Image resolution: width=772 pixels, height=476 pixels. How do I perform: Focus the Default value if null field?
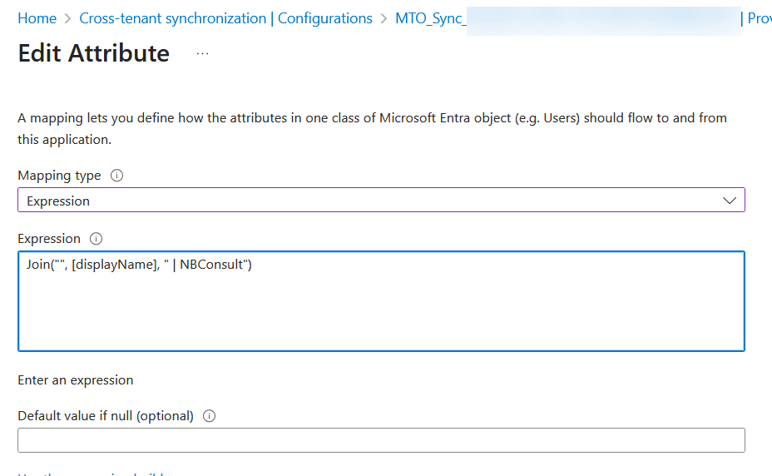click(x=380, y=440)
